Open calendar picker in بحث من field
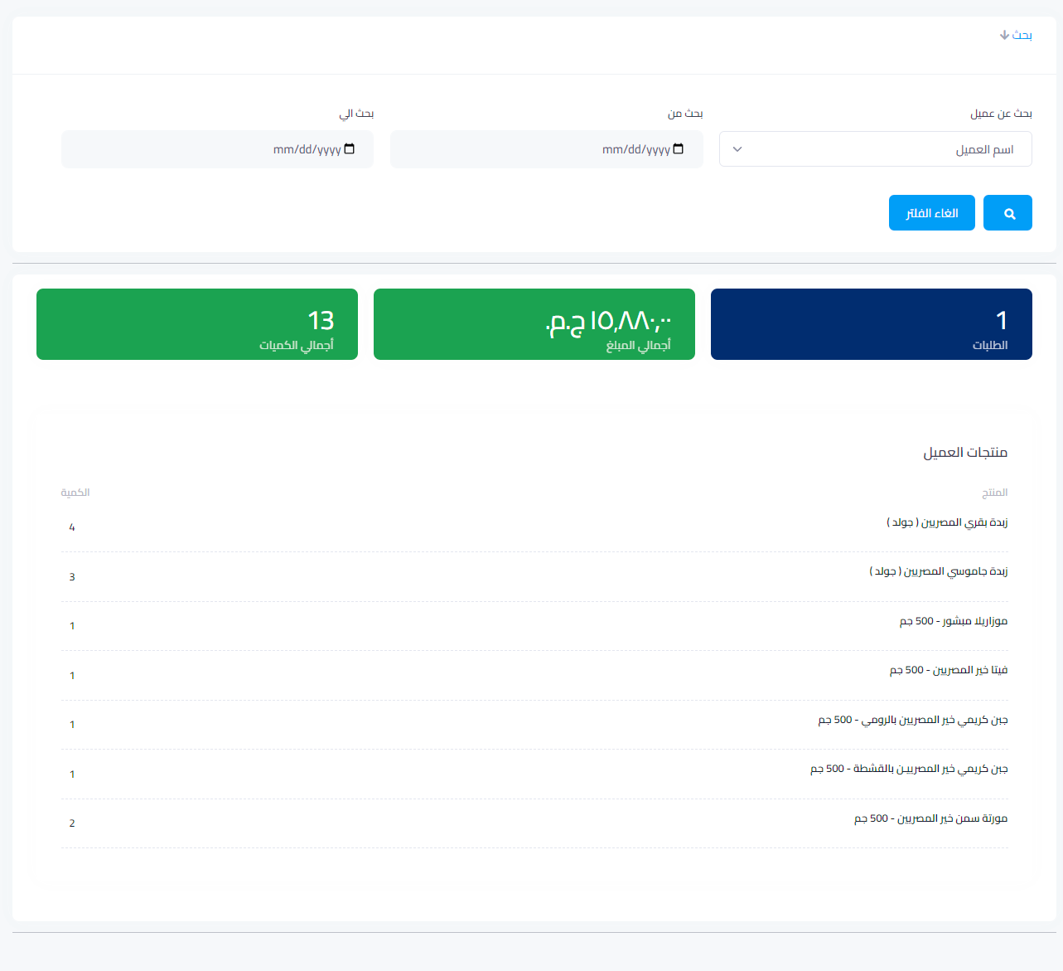 (679, 149)
